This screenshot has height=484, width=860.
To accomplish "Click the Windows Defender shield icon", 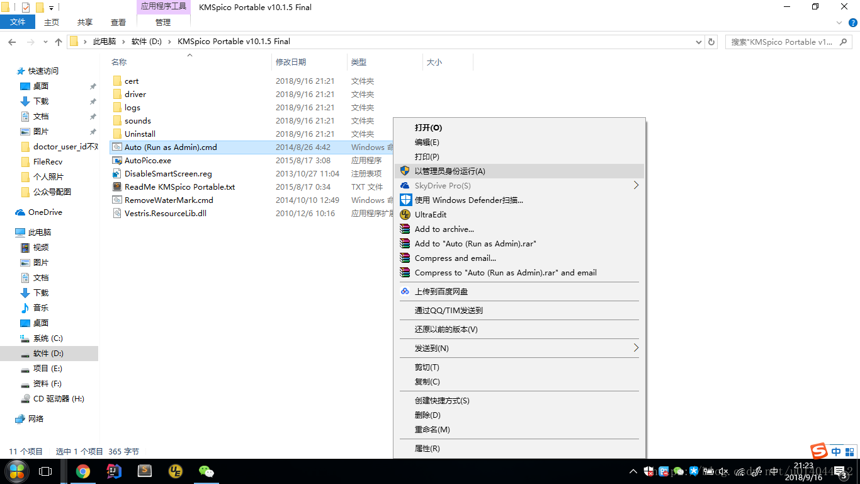I will (405, 200).
